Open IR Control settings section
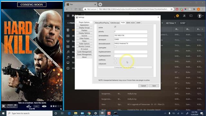 click(84, 49)
